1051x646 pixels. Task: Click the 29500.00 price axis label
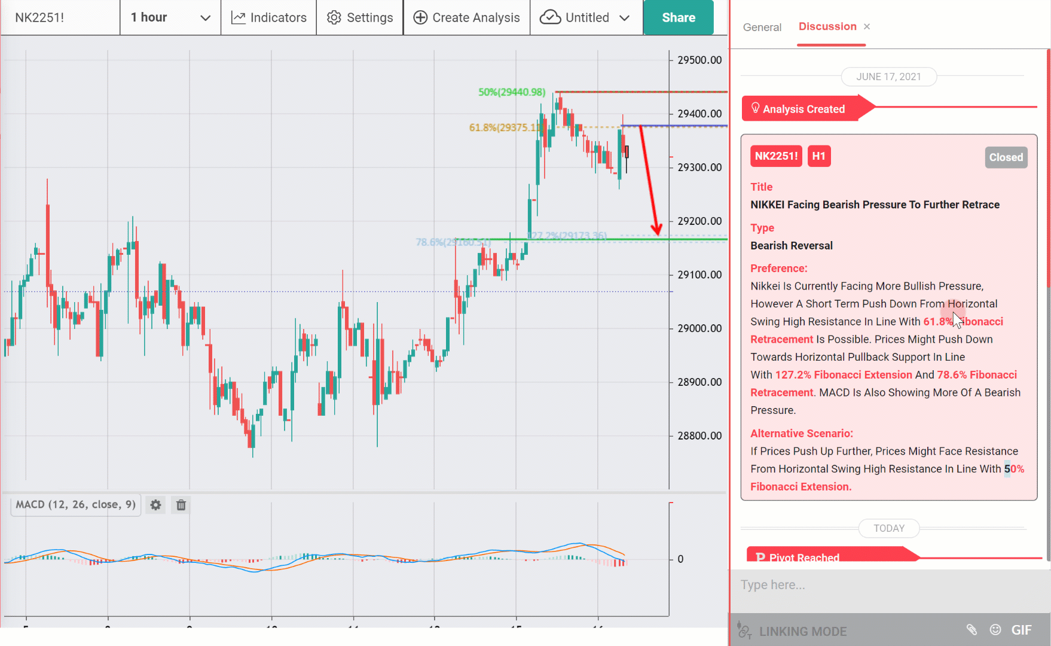click(x=699, y=60)
